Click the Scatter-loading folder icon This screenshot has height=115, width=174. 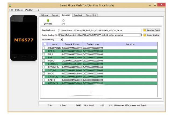[x=145, y=35]
